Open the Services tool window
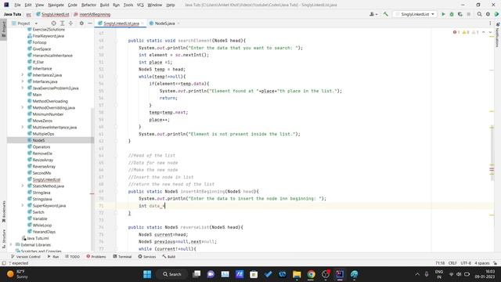501x282 pixels. point(147,256)
